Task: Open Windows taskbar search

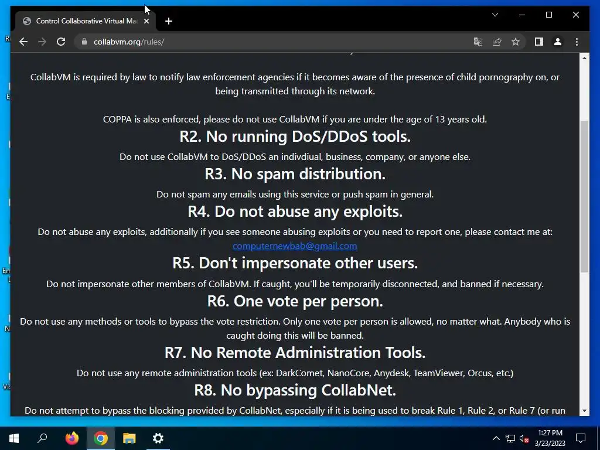Action: [x=42, y=438]
